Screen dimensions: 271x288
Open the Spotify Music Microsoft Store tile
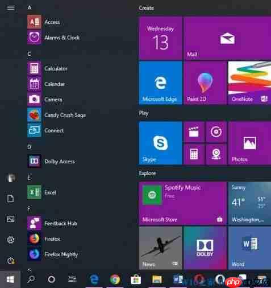[183, 203]
